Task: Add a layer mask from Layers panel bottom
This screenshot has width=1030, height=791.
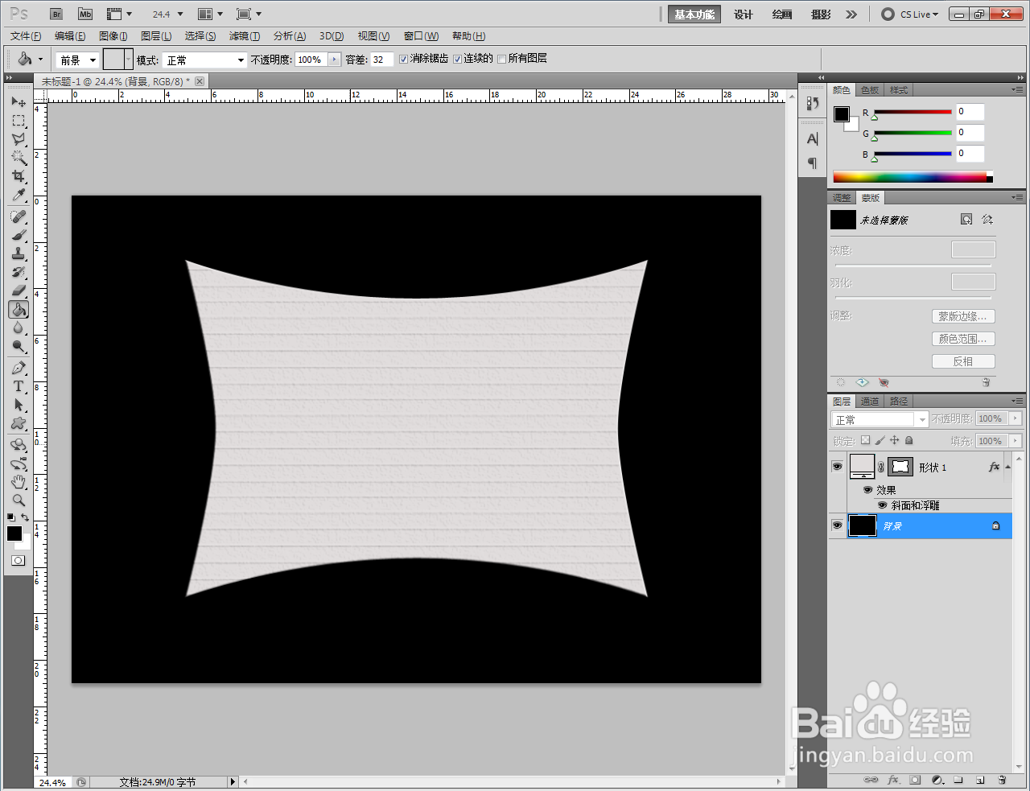Action: pos(915,780)
